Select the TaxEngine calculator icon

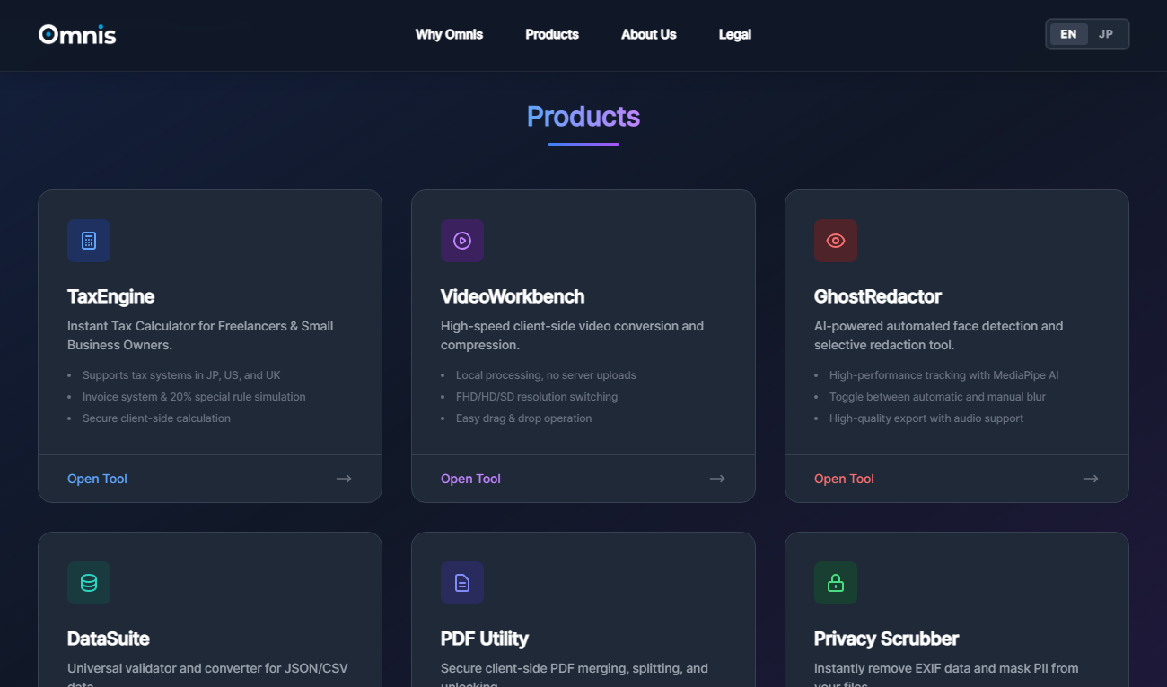point(89,240)
